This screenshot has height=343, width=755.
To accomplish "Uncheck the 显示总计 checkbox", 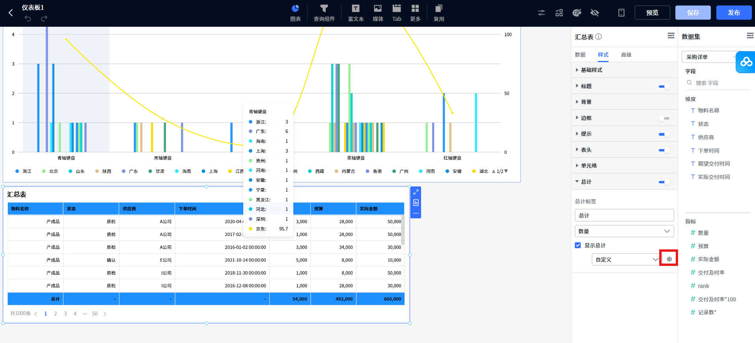I will pyautogui.click(x=578, y=245).
